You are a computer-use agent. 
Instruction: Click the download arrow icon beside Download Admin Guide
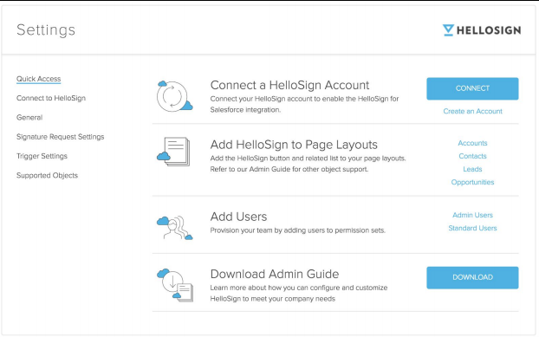[x=175, y=285]
